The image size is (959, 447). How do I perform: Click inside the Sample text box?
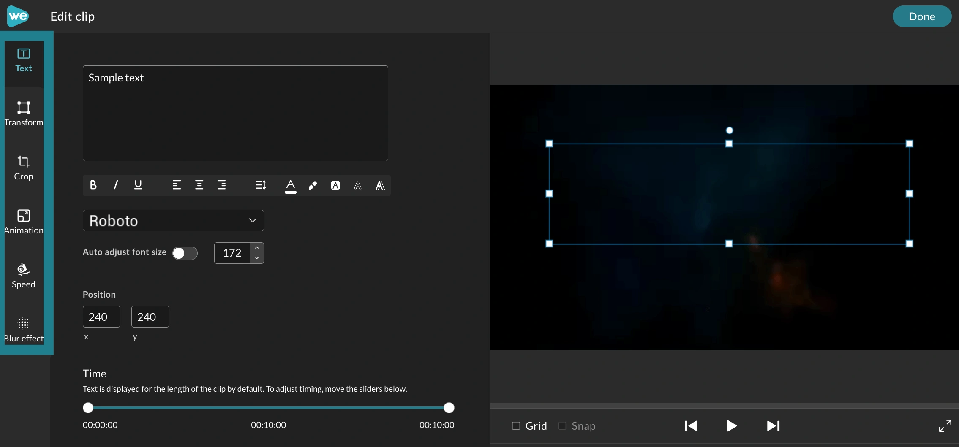235,113
